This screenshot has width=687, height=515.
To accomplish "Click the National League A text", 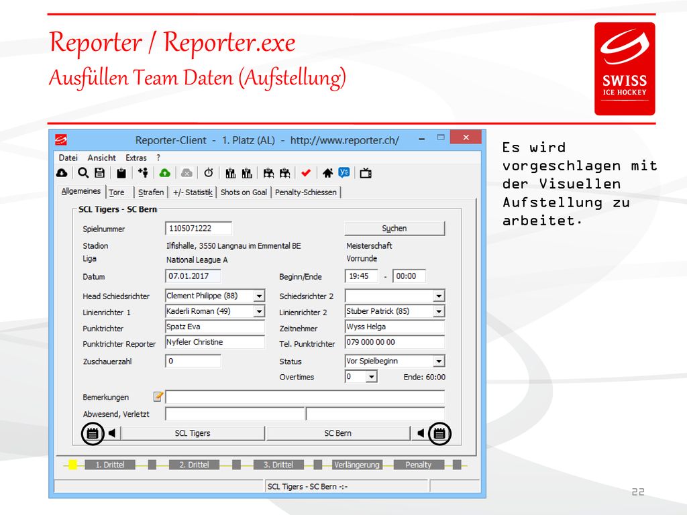I will click(x=197, y=260).
